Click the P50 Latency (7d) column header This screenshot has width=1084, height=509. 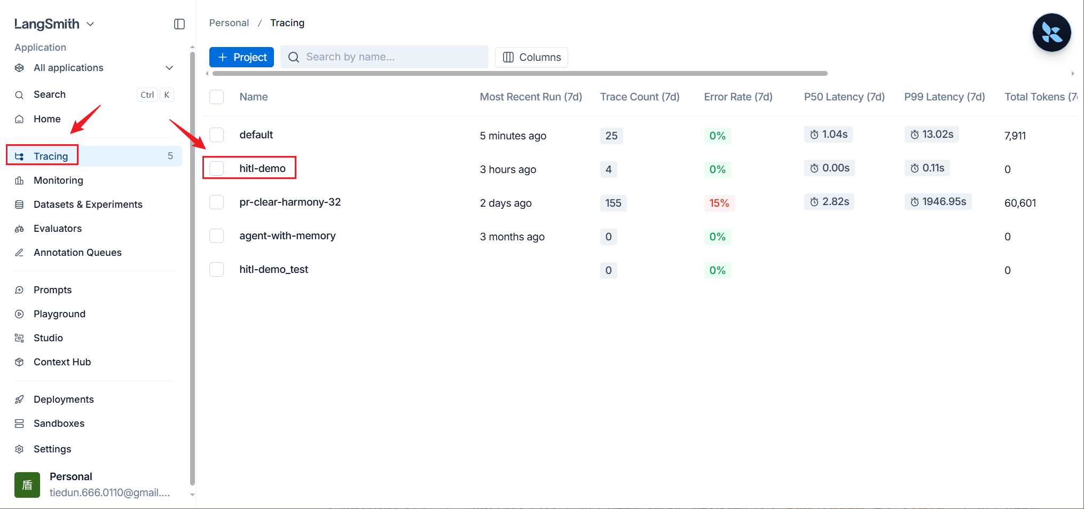pos(844,97)
